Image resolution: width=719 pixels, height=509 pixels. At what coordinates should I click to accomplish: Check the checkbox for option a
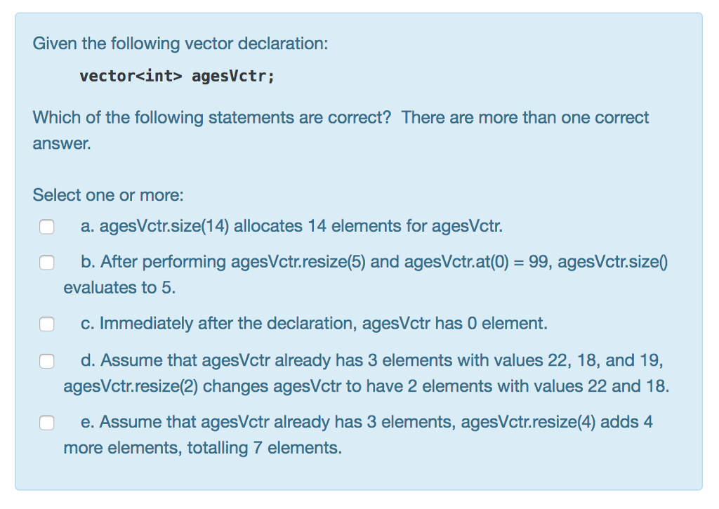click(46, 226)
